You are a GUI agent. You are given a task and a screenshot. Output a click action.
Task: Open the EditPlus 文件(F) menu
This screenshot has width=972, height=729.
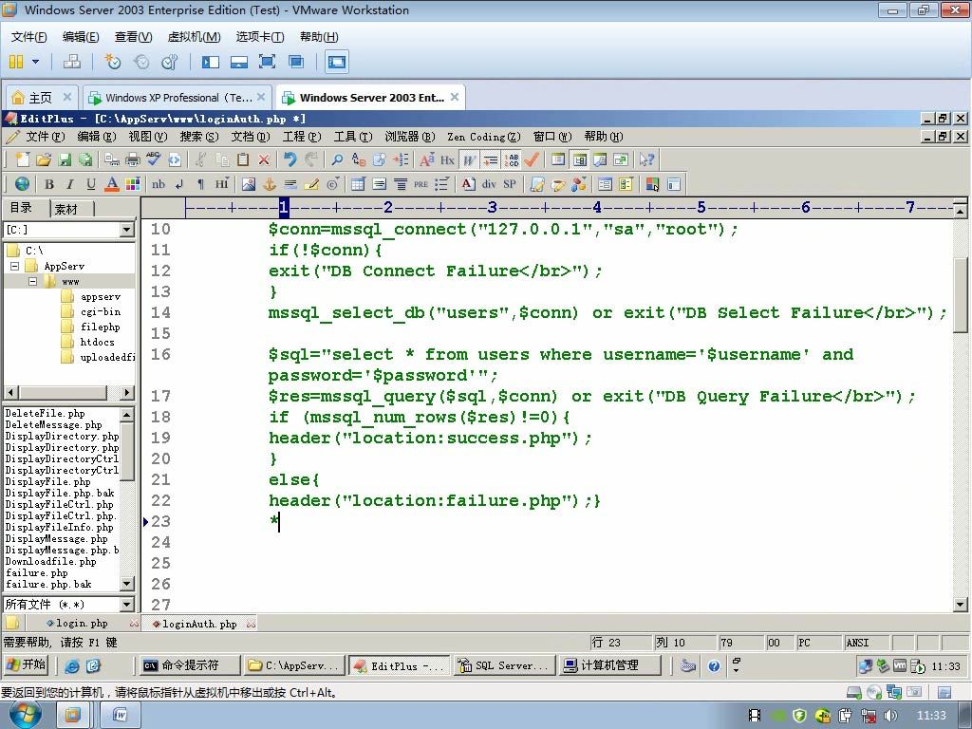click(45, 137)
